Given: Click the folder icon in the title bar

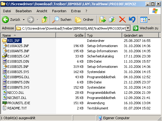Looking at the screenshot, I should (3, 4).
